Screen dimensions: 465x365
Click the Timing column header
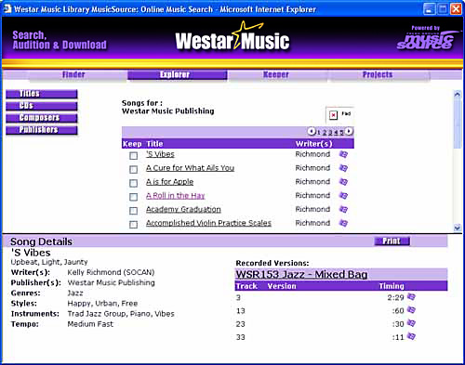[x=392, y=286]
